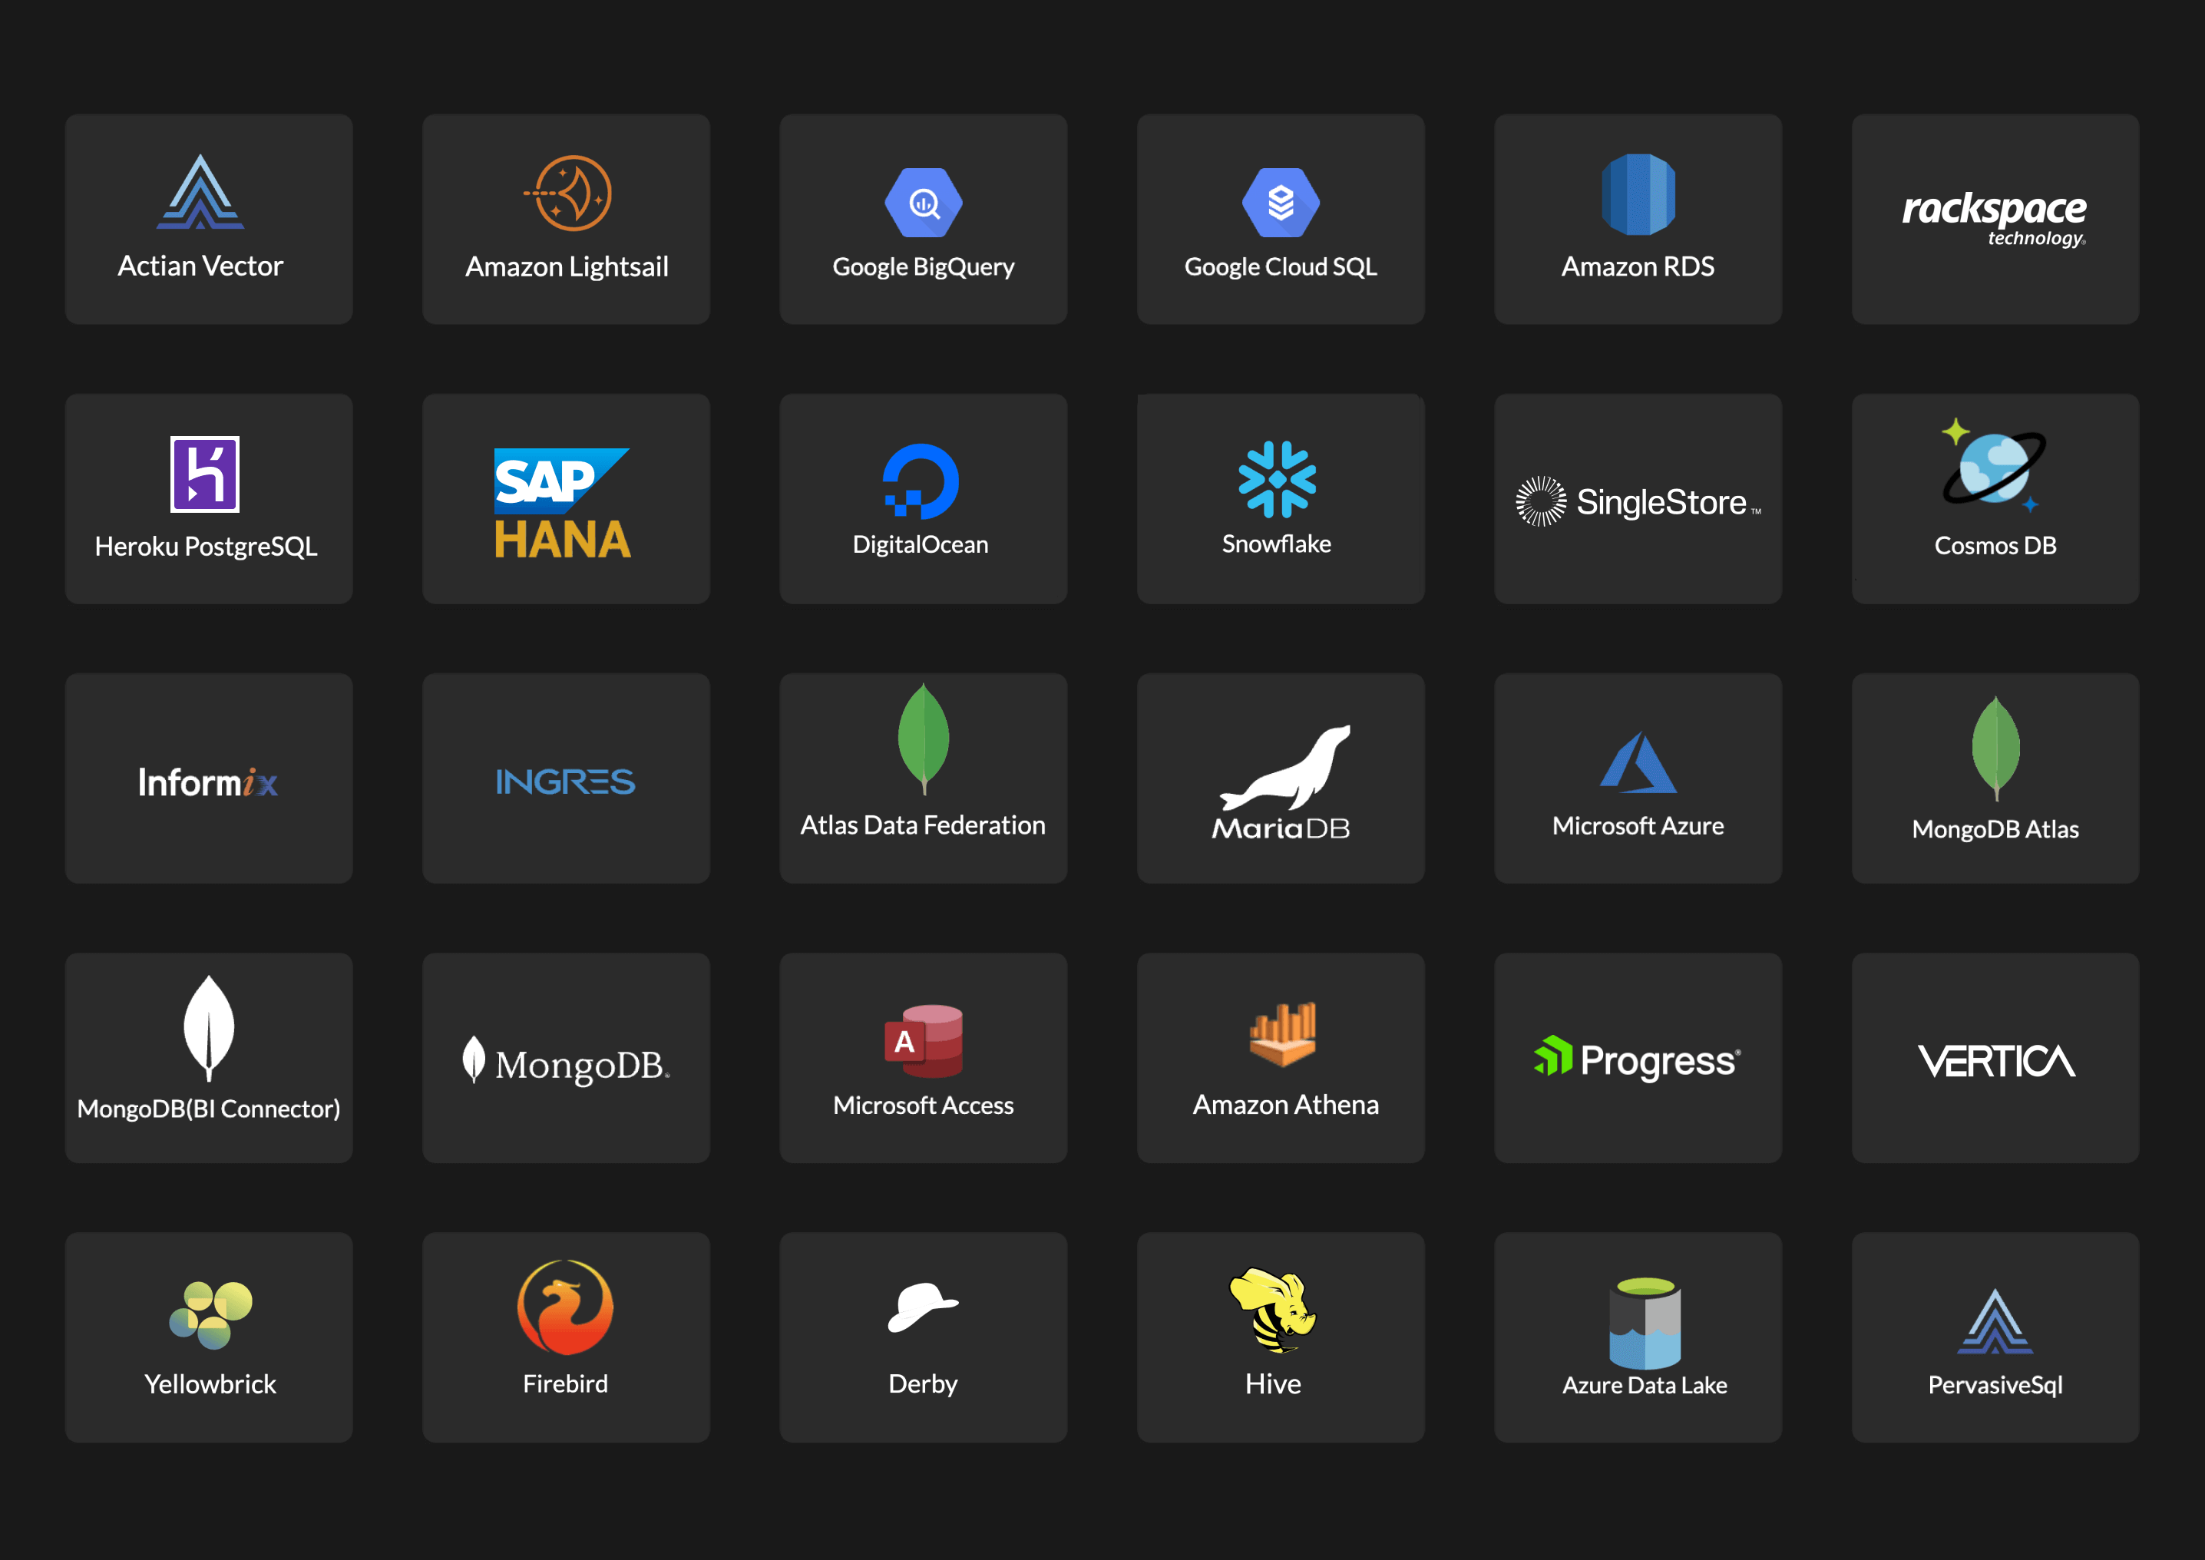
Task: Choose the Azure Data Lake connector
Action: pyautogui.click(x=1638, y=1335)
